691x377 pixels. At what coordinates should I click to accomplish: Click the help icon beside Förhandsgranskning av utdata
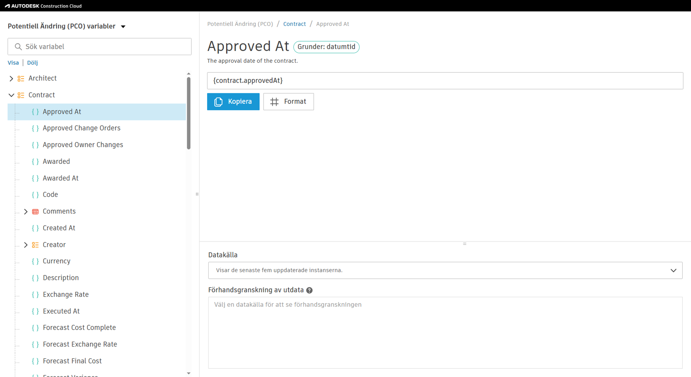tap(309, 290)
